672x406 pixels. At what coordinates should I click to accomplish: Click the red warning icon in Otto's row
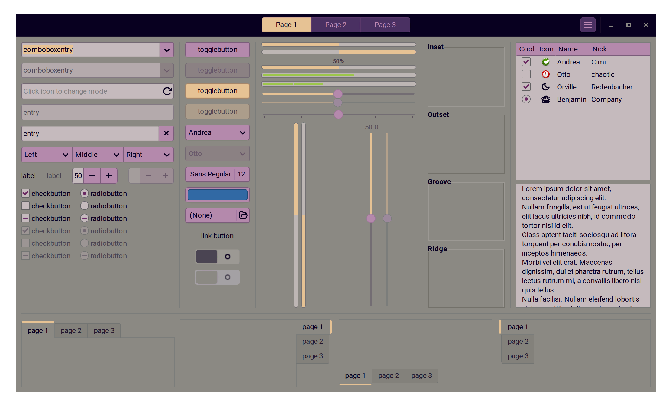coord(545,74)
